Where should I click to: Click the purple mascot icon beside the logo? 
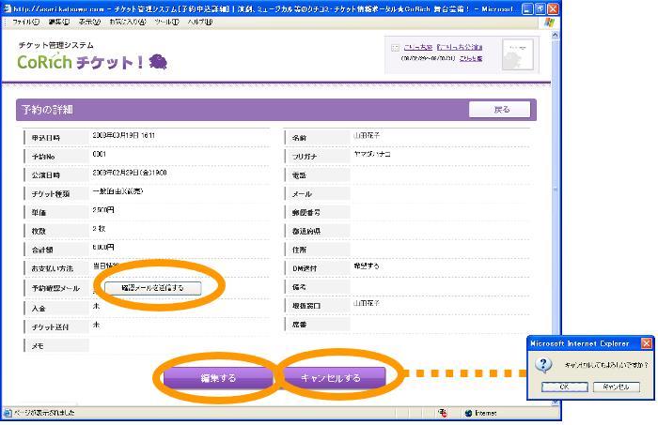158,62
